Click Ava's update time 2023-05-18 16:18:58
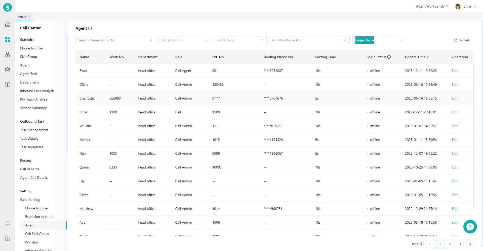Screen dimensions: 483x251 (421, 222)
